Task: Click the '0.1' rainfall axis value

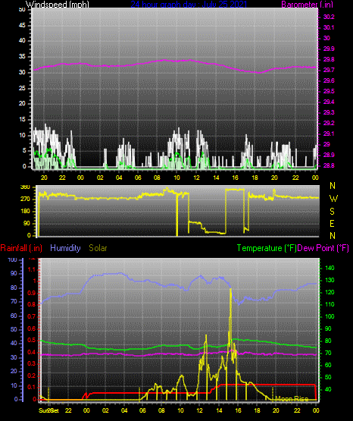Action: (x=32, y=387)
